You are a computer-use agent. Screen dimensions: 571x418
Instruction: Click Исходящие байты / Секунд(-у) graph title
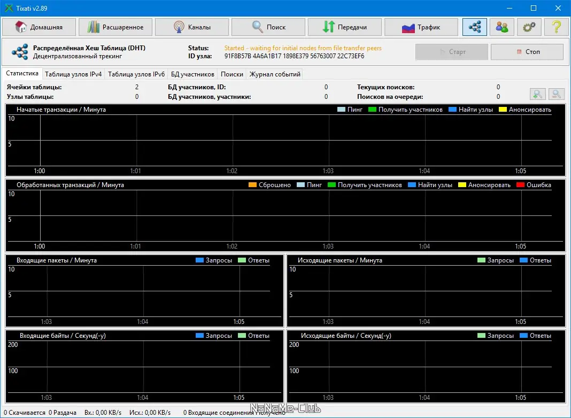[346, 336]
